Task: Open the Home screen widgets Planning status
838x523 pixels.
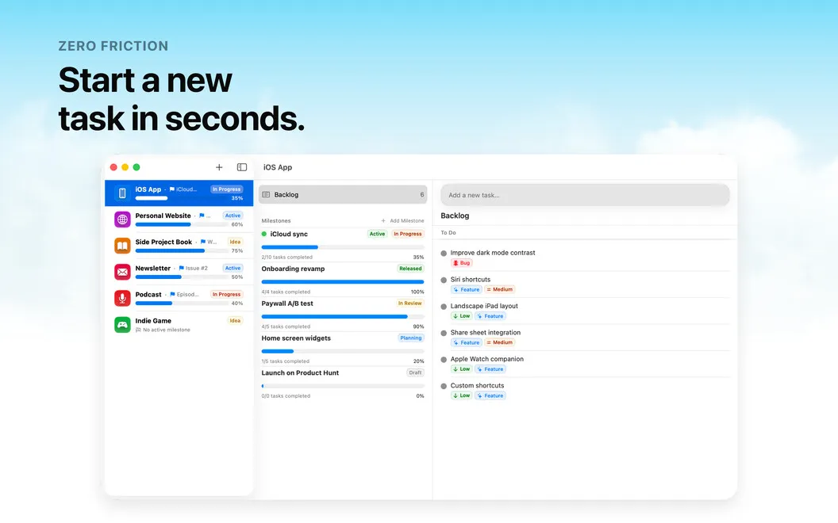Action: click(411, 338)
